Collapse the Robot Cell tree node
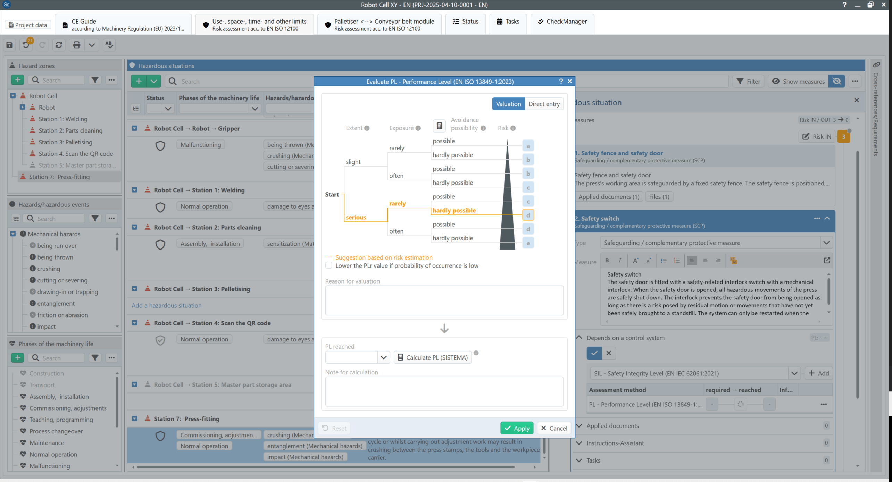The image size is (892, 482). pyautogui.click(x=13, y=95)
